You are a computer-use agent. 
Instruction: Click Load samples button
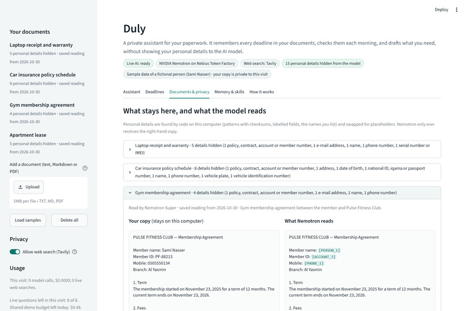point(28,220)
